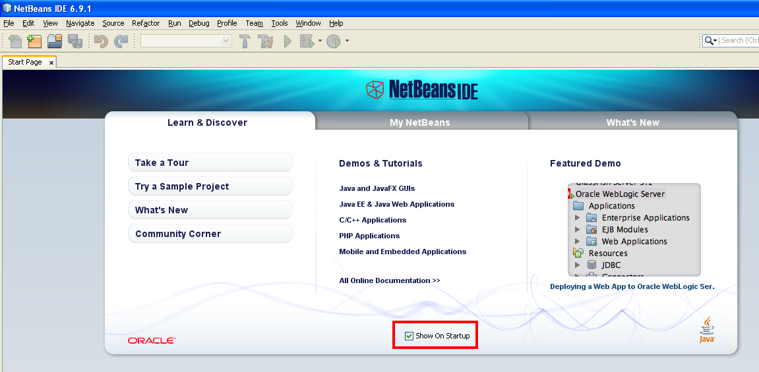Uncheck the Show On Startup checkbox

point(409,336)
